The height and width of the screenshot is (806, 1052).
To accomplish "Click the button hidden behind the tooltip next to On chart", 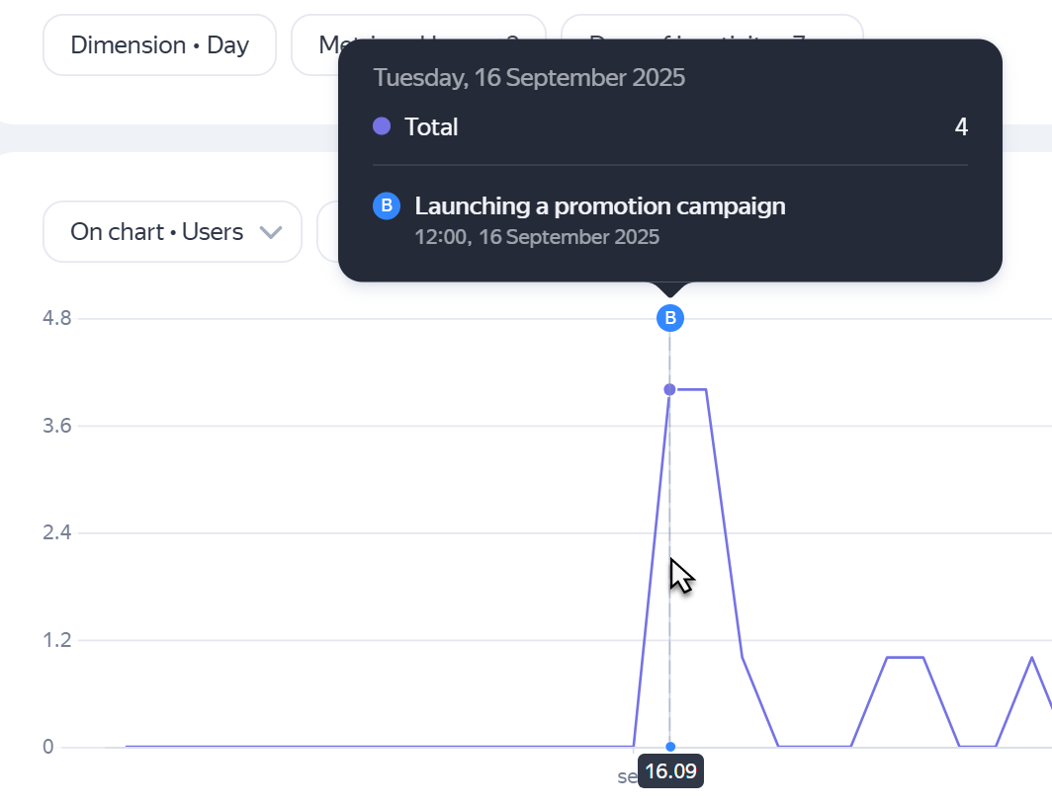I will 327,232.
